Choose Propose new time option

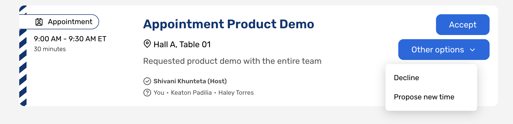424,97
